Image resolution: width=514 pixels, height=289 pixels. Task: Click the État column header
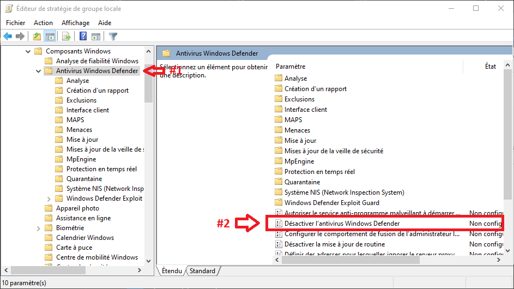click(x=490, y=67)
